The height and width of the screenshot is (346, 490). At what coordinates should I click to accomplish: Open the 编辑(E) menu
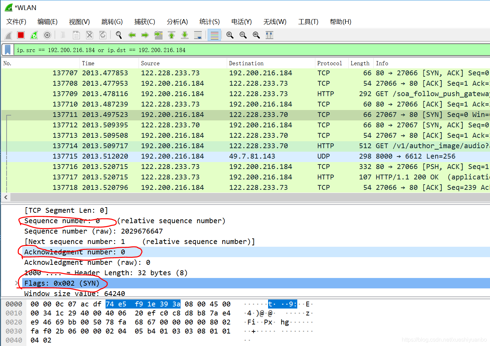[x=48, y=22]
